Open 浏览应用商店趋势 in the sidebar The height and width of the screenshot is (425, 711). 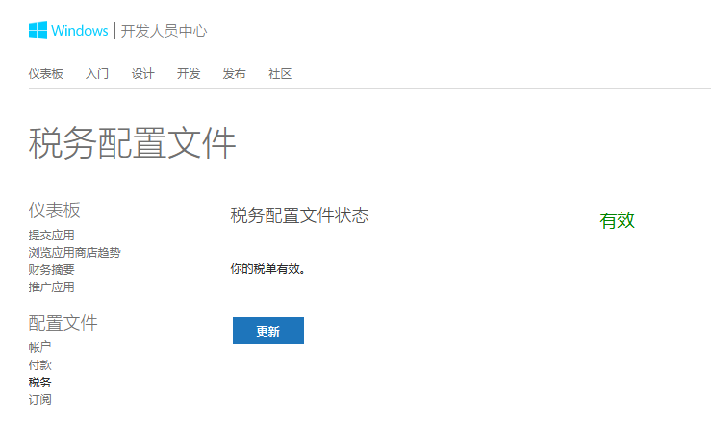75,252
